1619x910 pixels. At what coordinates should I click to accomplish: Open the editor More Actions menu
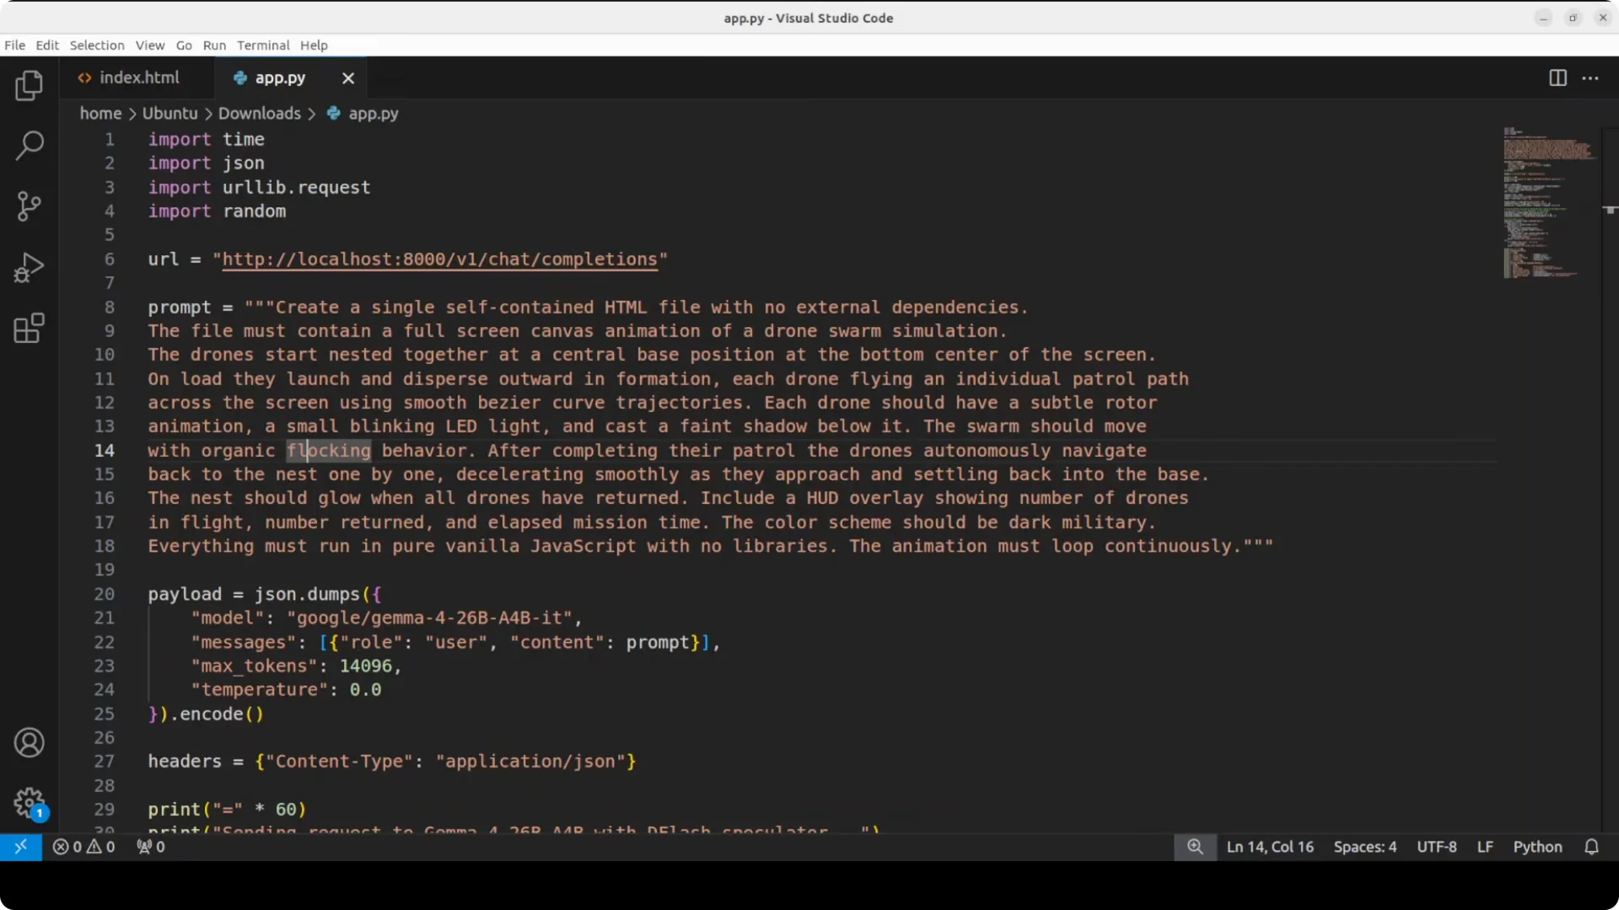pos(1590,78)
